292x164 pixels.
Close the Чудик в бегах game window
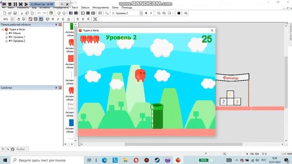coord(212,31)
